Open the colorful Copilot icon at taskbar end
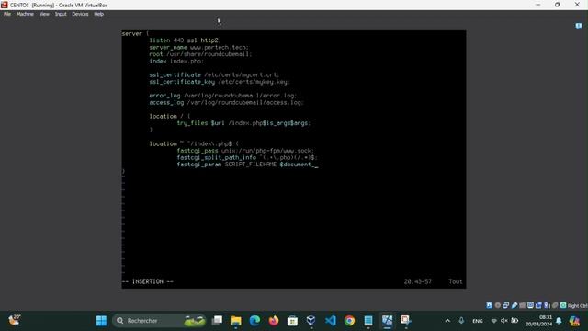 tap(574, 321)
